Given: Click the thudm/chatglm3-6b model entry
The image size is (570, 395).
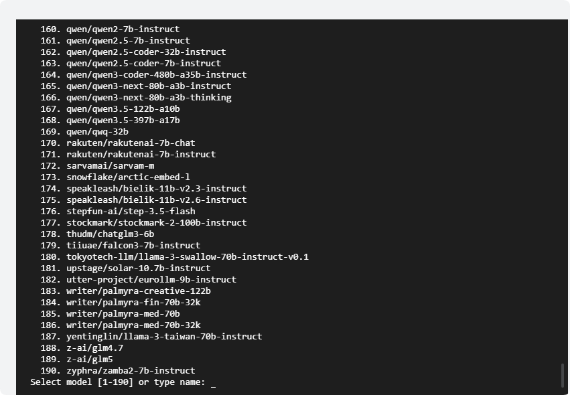Looking at the screenshot, I should point(110,234).
